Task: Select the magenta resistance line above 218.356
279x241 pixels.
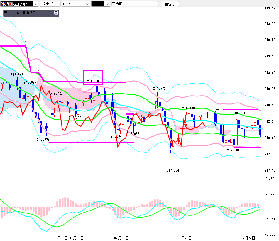Action: [241, 109]
